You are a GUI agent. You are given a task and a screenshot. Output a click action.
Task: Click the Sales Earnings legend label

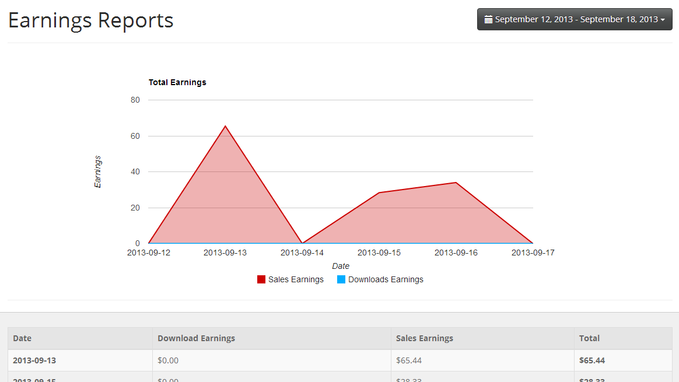point(296,279)
